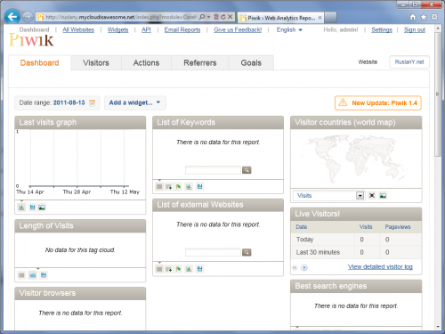Export the world map as image

click(383, 195)
